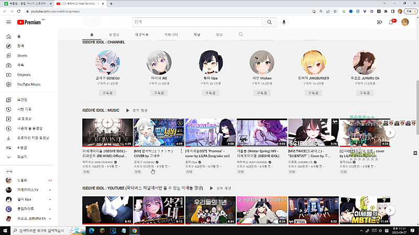This screenshot has width=419, height=235.
Task: Open the create video camera icon
Action: click(x=379, y=22)
